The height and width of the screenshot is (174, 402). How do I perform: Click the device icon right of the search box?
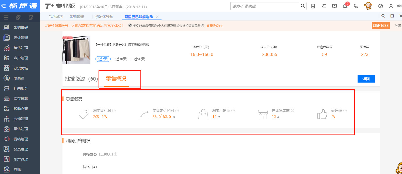coord(313,6)
